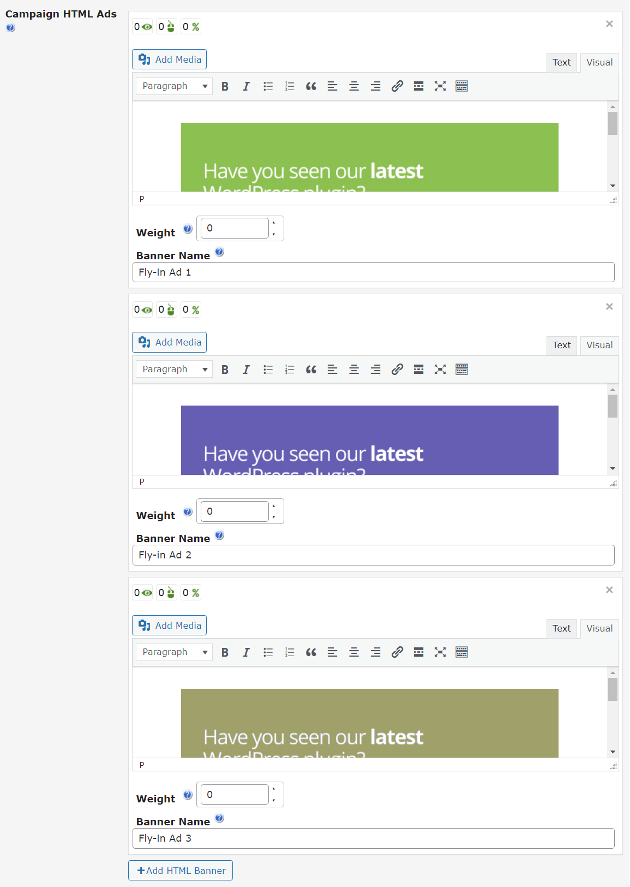Viewport: 630px width, 887px height.
Task: Align left in Fly-in Ad 1 editor
Action: (332, 86)
